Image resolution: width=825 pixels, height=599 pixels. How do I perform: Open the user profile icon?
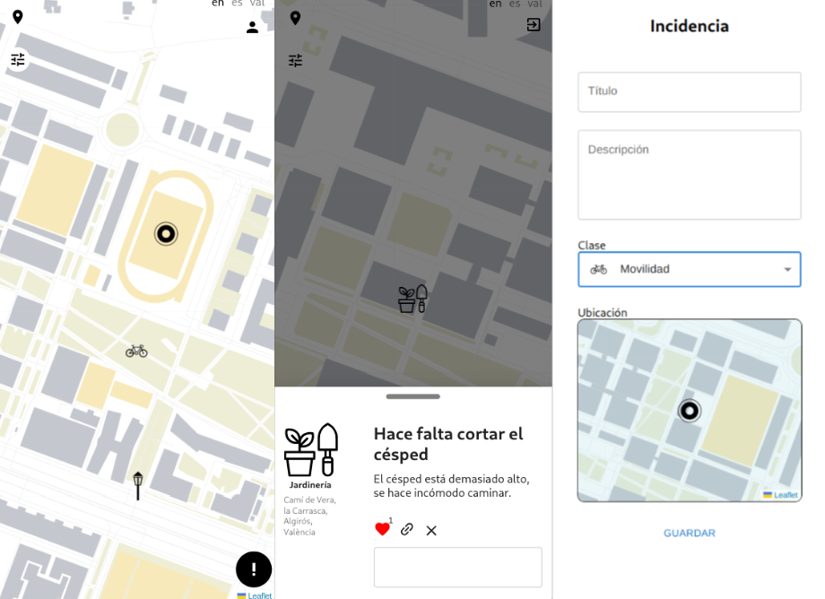[252, 28]
